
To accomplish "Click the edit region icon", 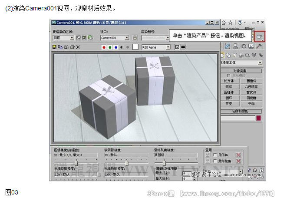I will click(78, 37).
